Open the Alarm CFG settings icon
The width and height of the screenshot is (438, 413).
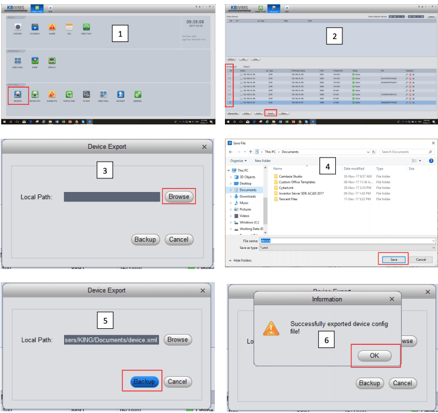(52, 95)
